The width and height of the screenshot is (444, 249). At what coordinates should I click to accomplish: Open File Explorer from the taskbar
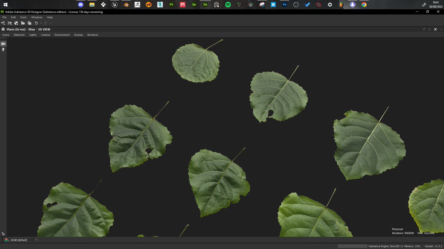click(x=92, y=5)
